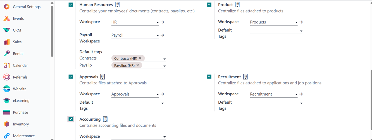Open the Inventory module icon
Viewport: 372px width, 140px height.
tap(7, 124)
